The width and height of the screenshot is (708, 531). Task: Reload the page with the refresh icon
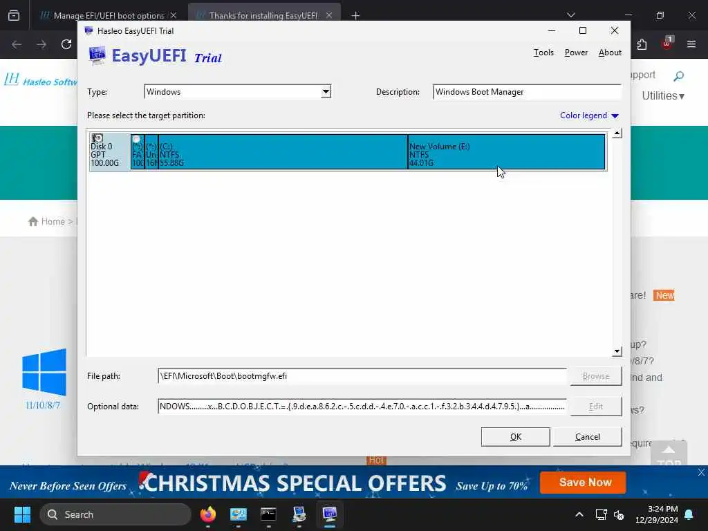[66, 44]
